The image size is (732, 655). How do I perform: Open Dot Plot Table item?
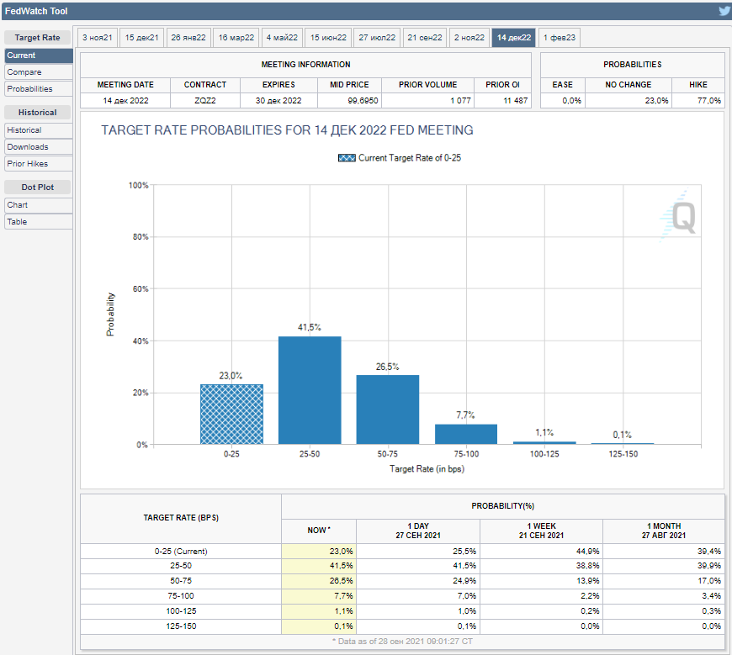39,222
